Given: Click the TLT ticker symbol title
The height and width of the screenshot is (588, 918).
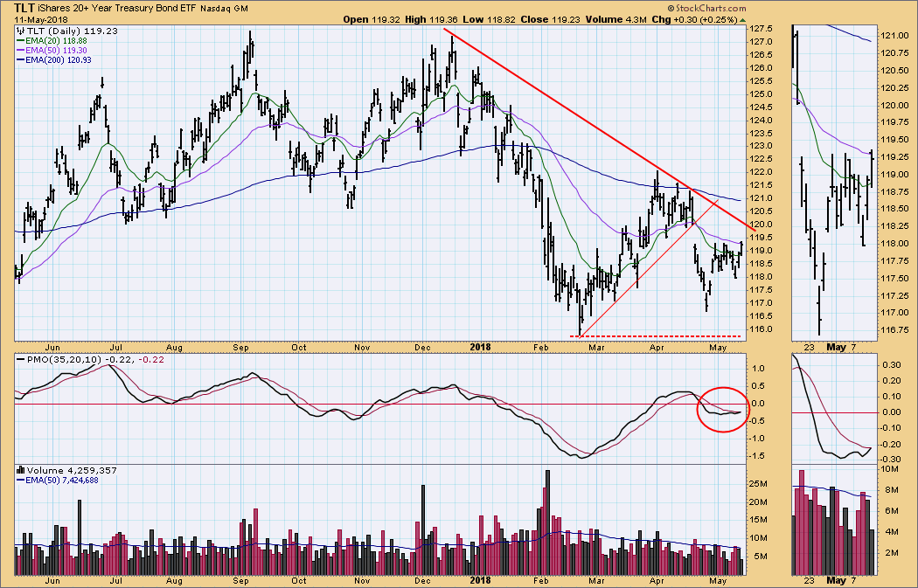Looking at the screenshot, I should [x=26, y=6].
